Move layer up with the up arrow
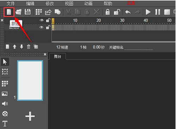176x129 pixels. pos(14,47)
